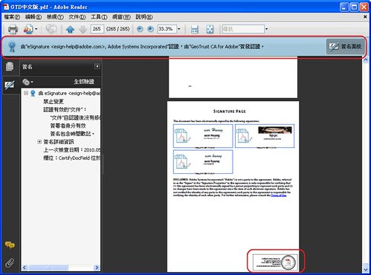Click the signature panel scroll right arrow

coord(97,268)
